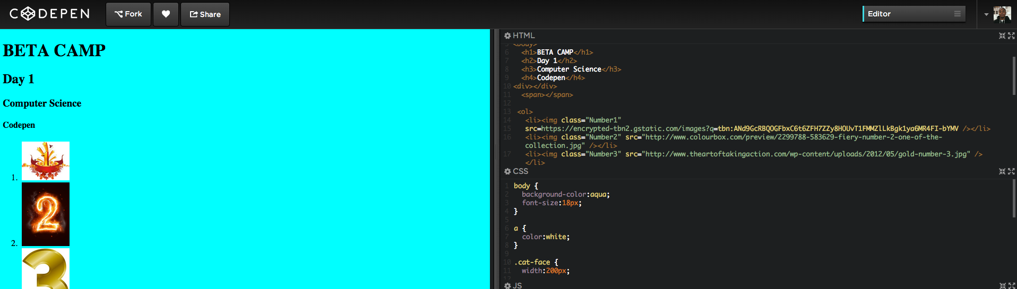The image size is (1017, 289).
Task: Collapse the CSS editor panel
Action: 1002,171
